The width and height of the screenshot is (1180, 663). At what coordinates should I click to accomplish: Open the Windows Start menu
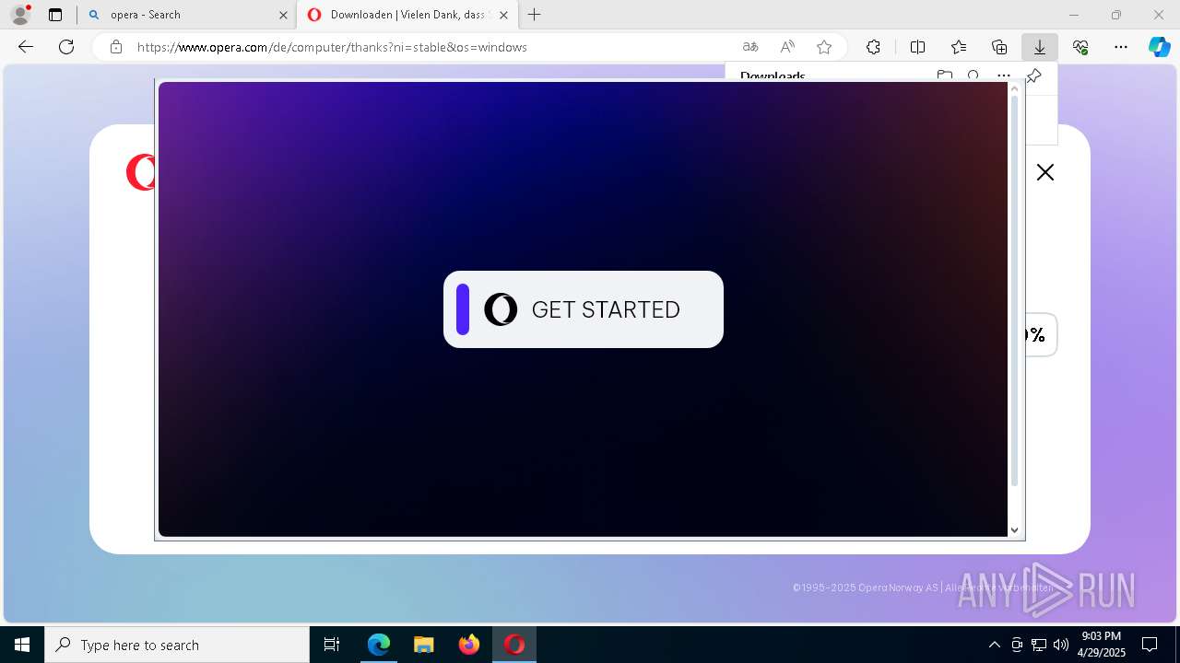click(x=22, y=645)
